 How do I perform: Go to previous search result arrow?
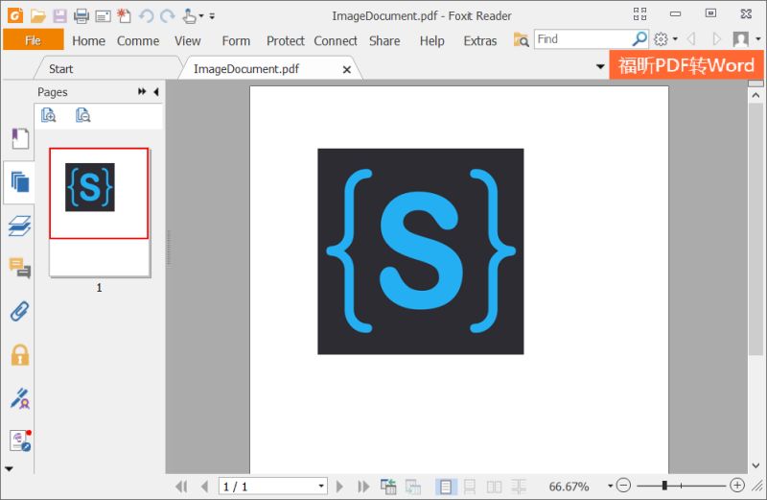[x=691, y=39]
